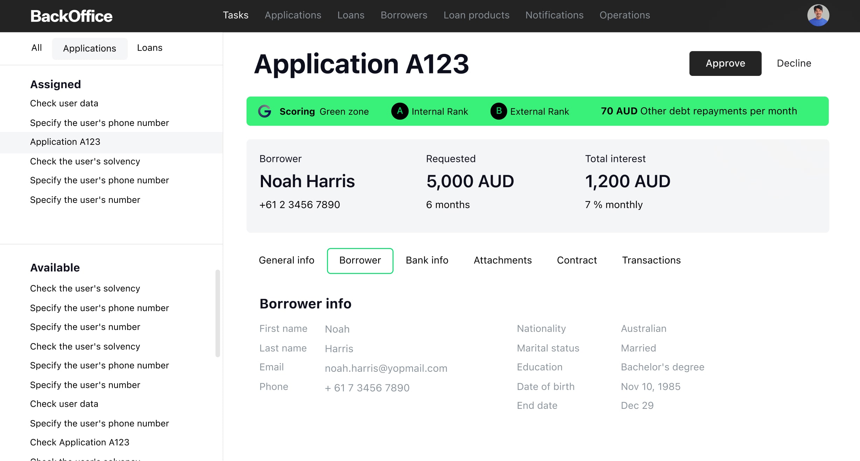Image resolution: width=860 pixels, height=461 pixels.
Task: Toggle the All tasks filter view
Action: pos(36,48)
